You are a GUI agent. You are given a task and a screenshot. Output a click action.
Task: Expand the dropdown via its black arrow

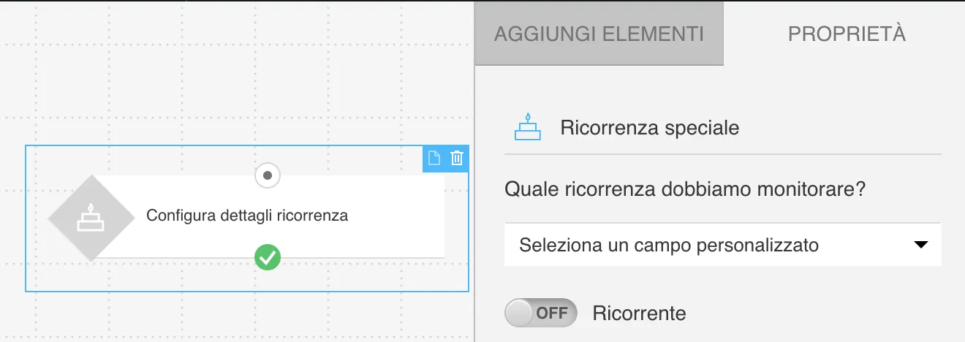pyautogui.click(x=921, y=245)
